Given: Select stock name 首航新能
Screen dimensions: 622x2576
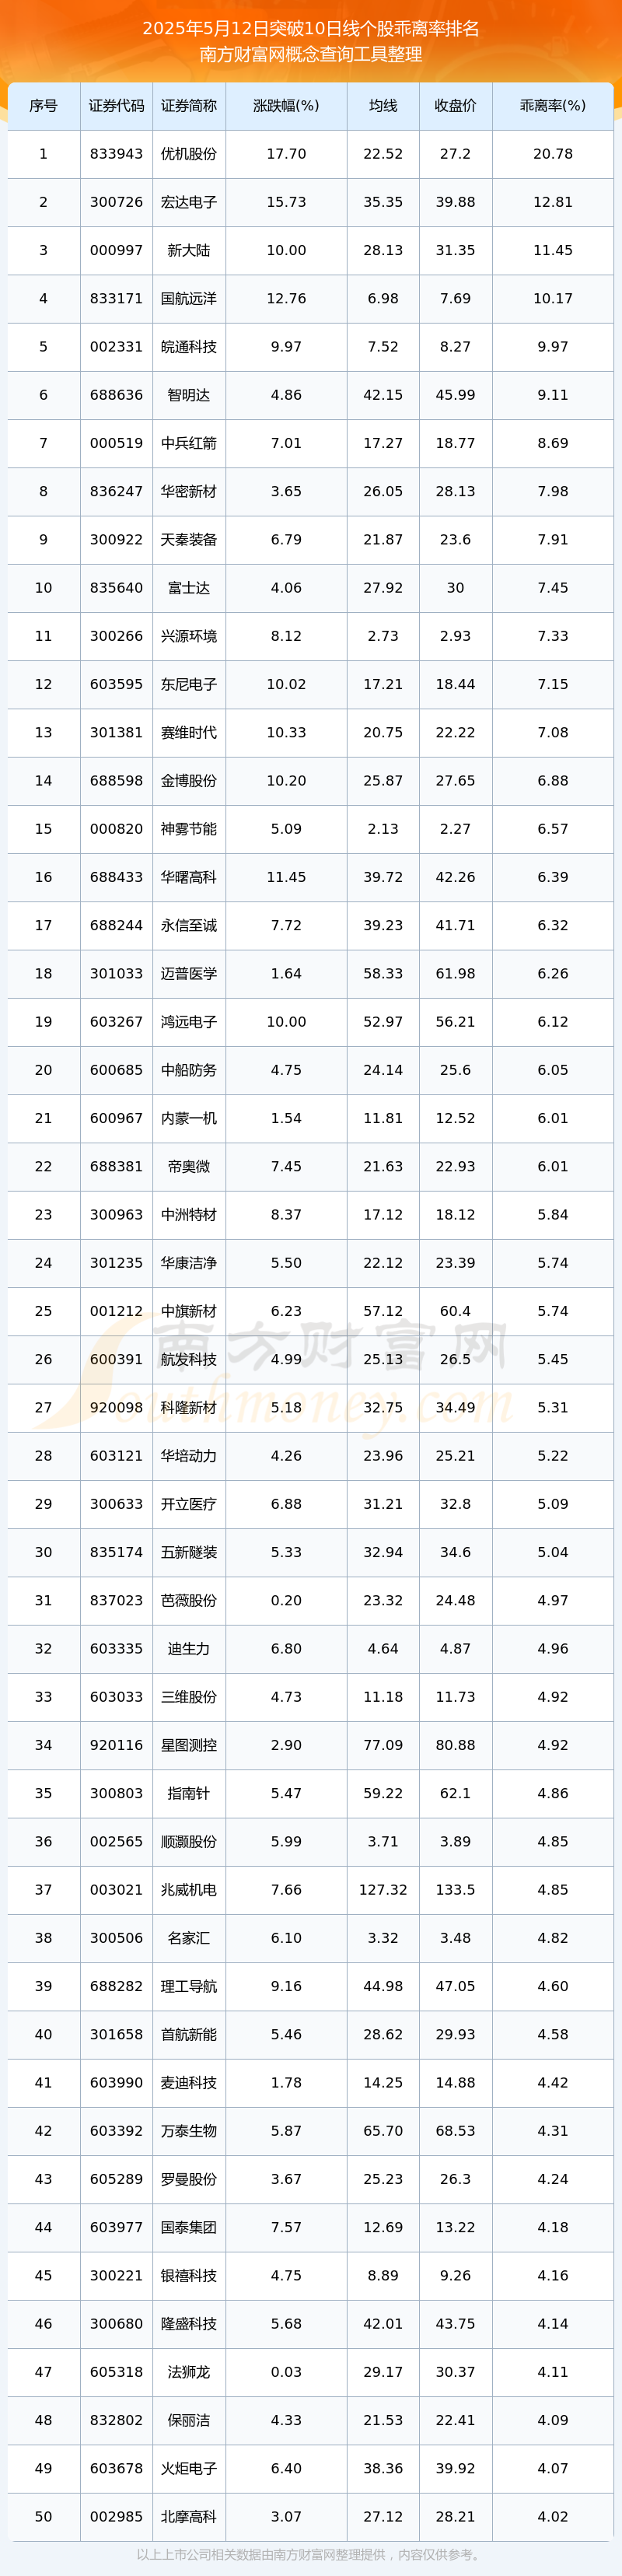Looking at the screenshot, I should (189, 2034).
